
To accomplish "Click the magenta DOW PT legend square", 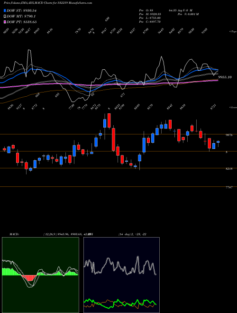I will tap(5, 22).
